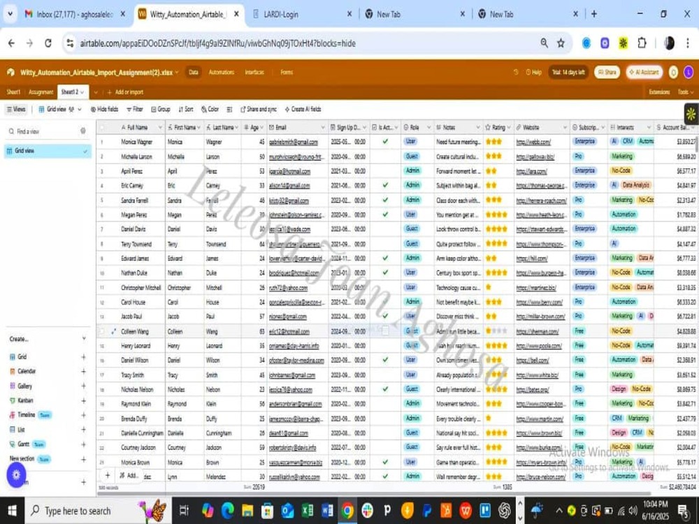Open the browser zoom magnifier icon

coord(545,43)
